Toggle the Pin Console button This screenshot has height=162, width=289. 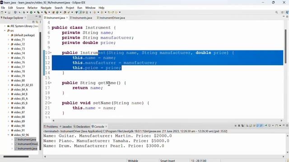click(266, 126)
